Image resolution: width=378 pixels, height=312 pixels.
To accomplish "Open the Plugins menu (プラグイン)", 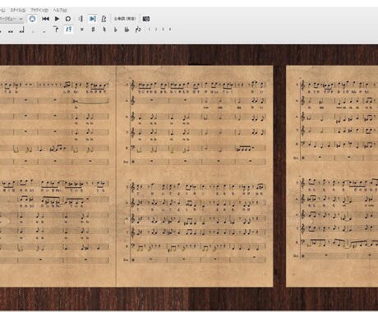I will [39, 10].
